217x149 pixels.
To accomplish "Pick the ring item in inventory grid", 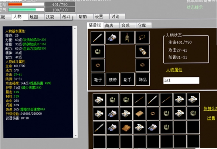I will point(153,114).
